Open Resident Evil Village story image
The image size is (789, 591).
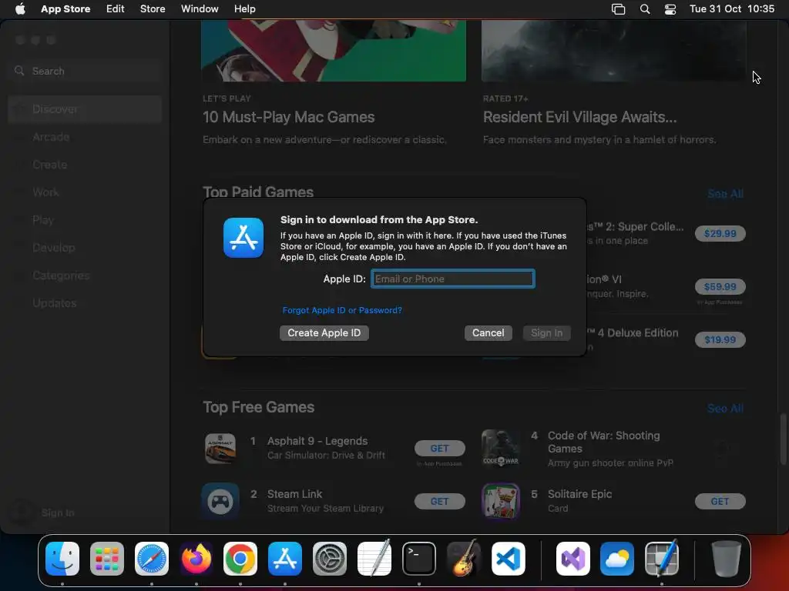(614, 51)
